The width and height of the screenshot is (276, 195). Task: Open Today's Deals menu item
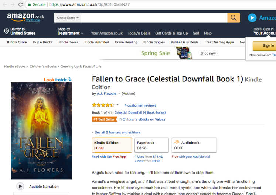(x=139, y=33)
